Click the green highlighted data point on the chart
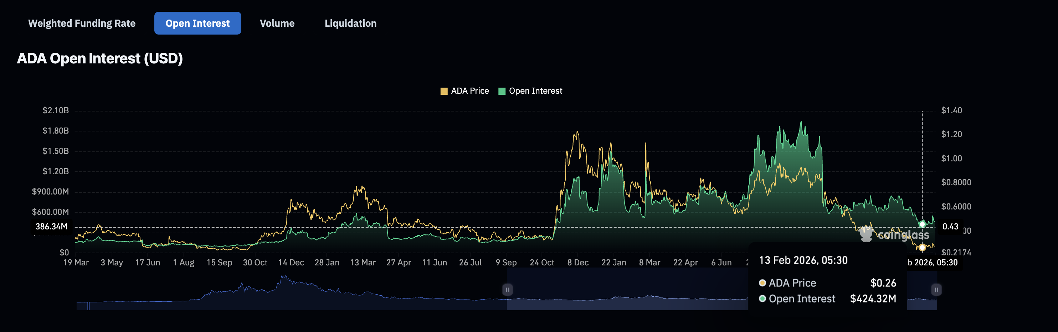1058x332 pixels. coord(923,224)
